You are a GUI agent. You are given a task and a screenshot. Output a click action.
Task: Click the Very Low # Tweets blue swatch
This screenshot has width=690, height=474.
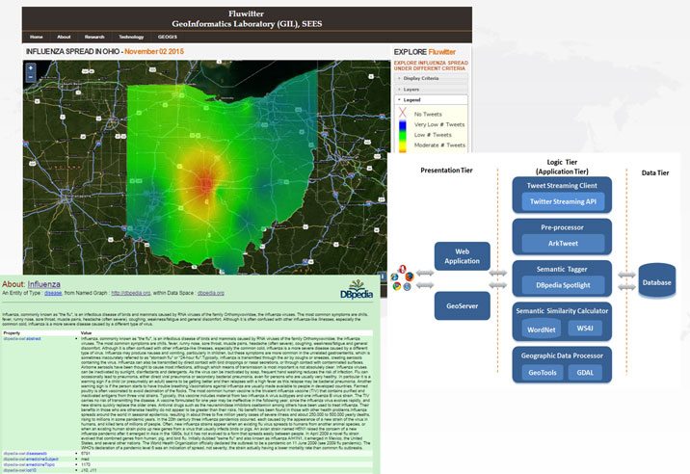click(x=403, y=124)
